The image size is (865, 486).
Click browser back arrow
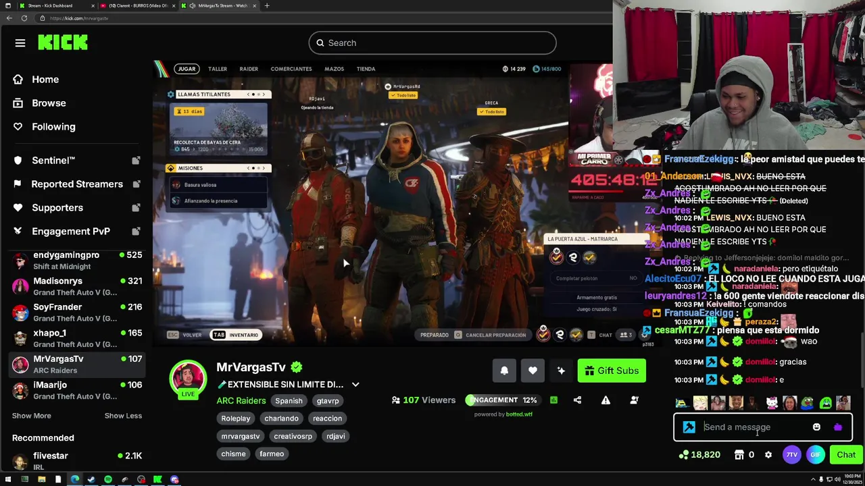tap(9, 18)
